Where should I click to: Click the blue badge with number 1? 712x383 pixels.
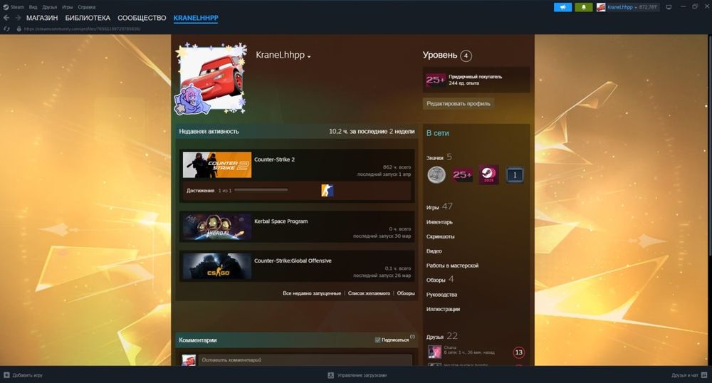point(515,174)
